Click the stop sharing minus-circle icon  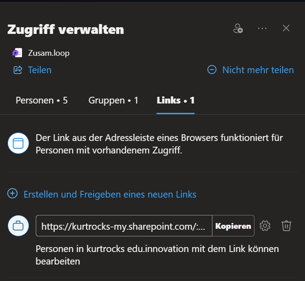point(212,70)
